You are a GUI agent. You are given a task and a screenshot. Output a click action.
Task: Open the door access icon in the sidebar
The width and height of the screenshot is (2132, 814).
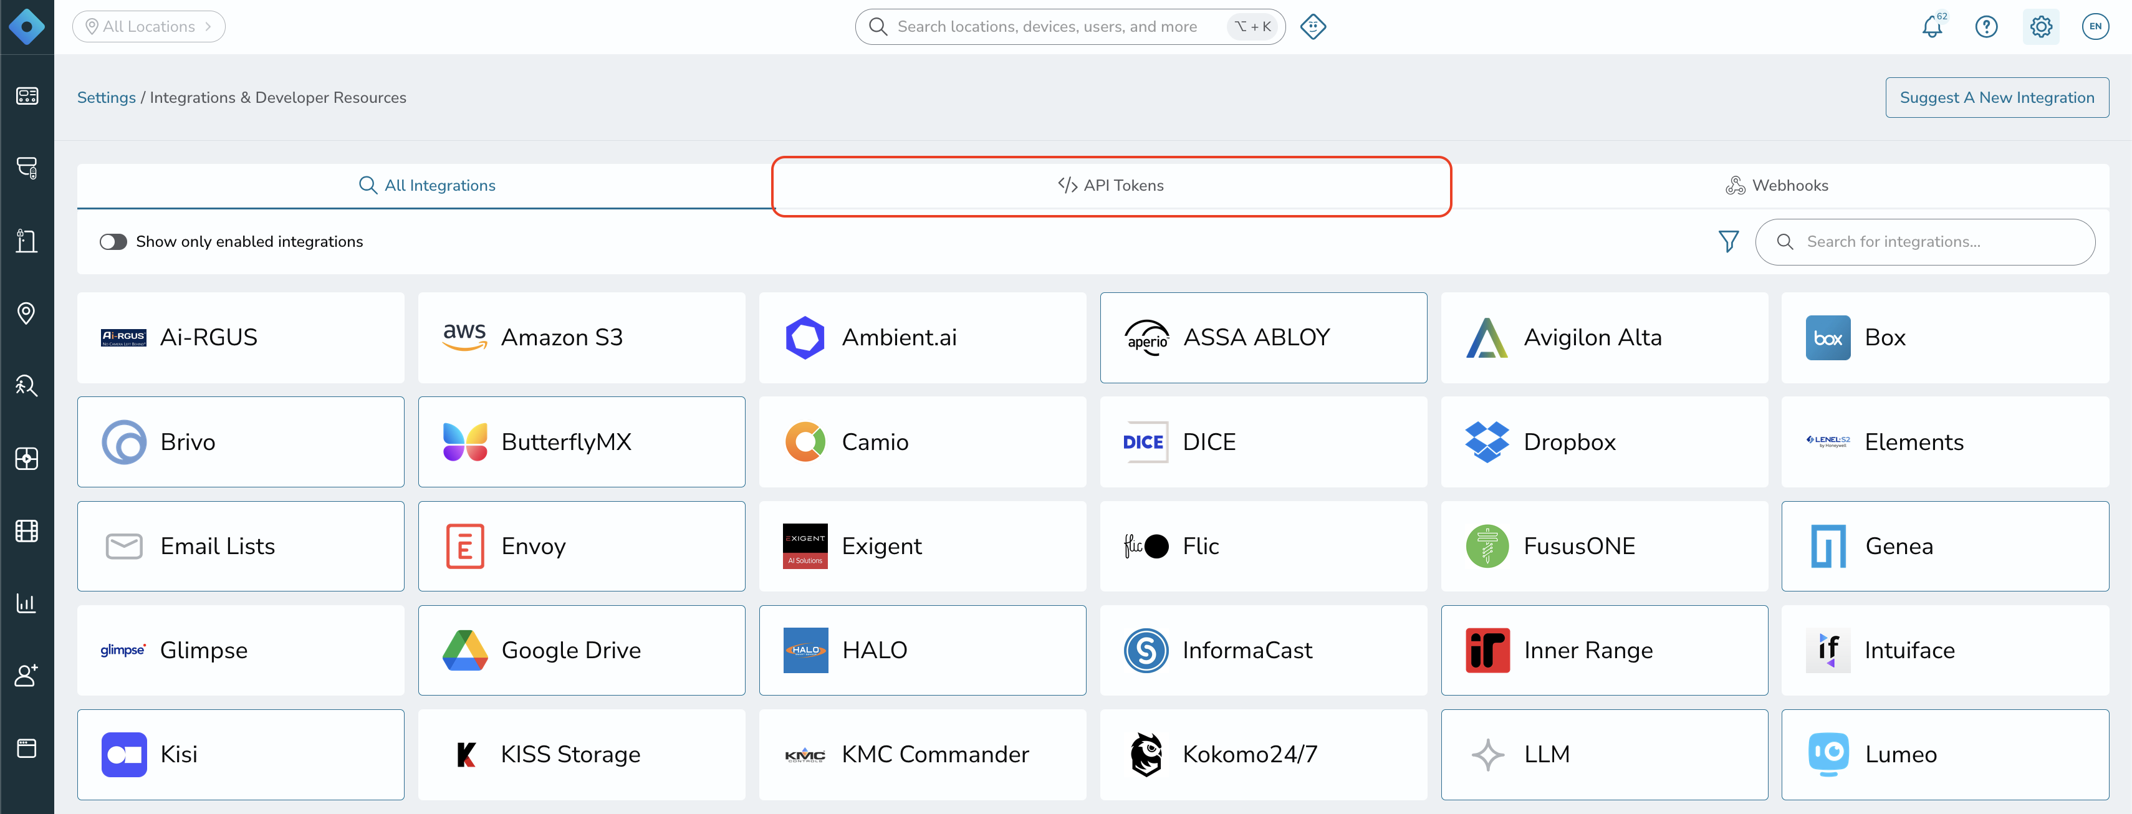click(x=26, y=241)
